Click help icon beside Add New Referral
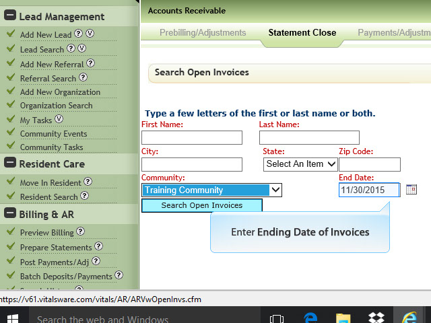 (x=91, y=64)
